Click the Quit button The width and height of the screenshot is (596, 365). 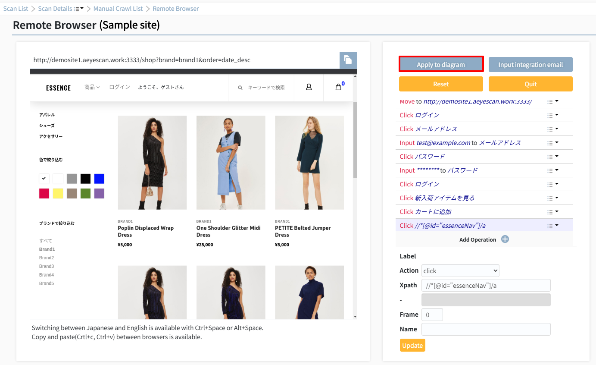530,84
